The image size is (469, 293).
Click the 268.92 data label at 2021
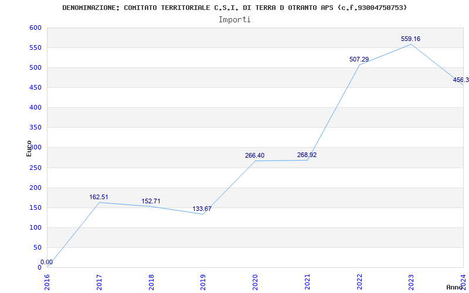(x=307, y=155)
